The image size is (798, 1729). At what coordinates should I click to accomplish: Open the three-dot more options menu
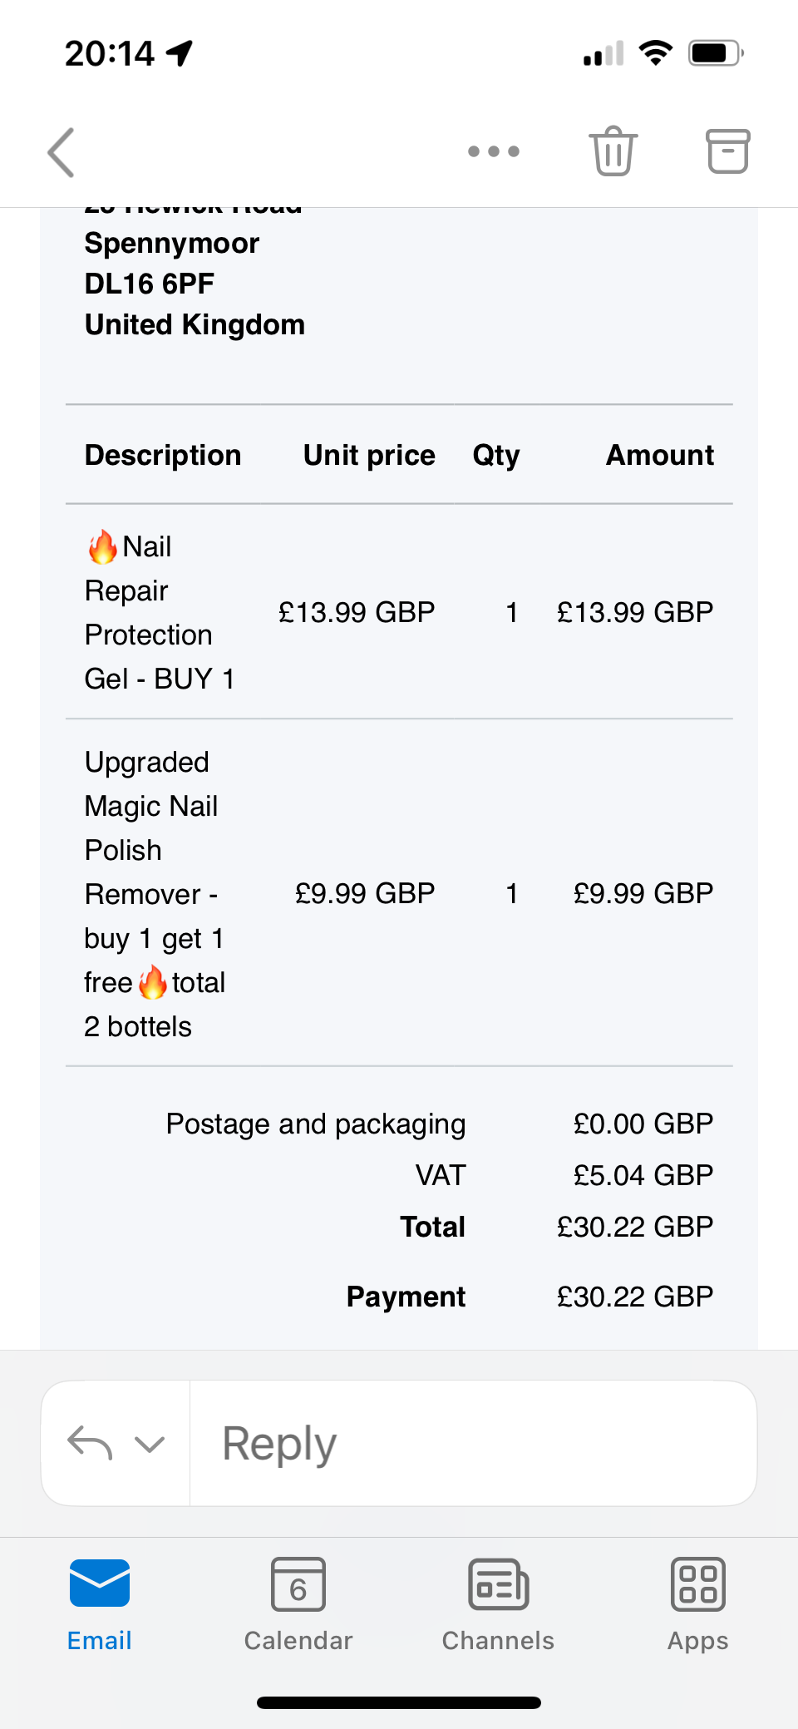pyautogui.click(x=494, y=151)
